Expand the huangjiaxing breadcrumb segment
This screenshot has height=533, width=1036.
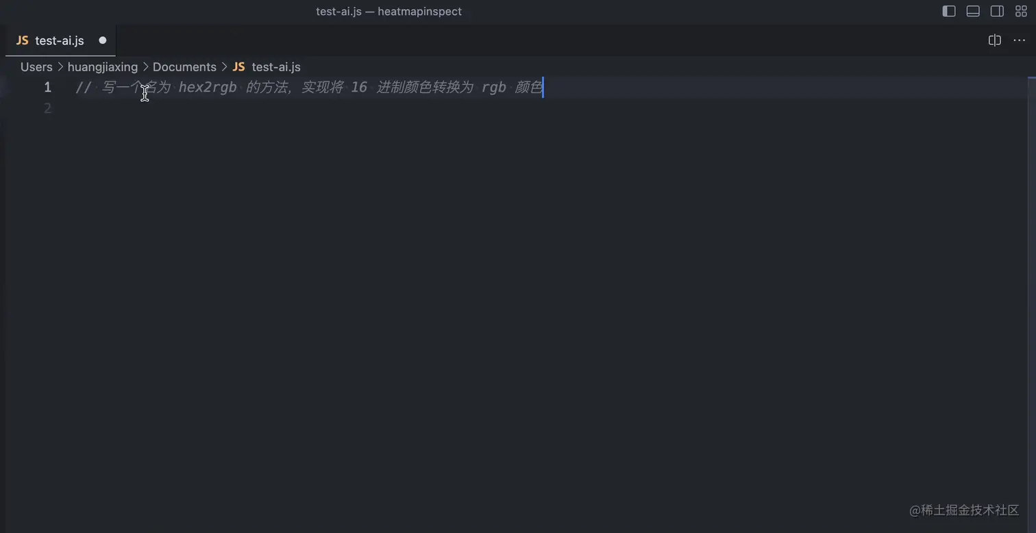point(103,66)
